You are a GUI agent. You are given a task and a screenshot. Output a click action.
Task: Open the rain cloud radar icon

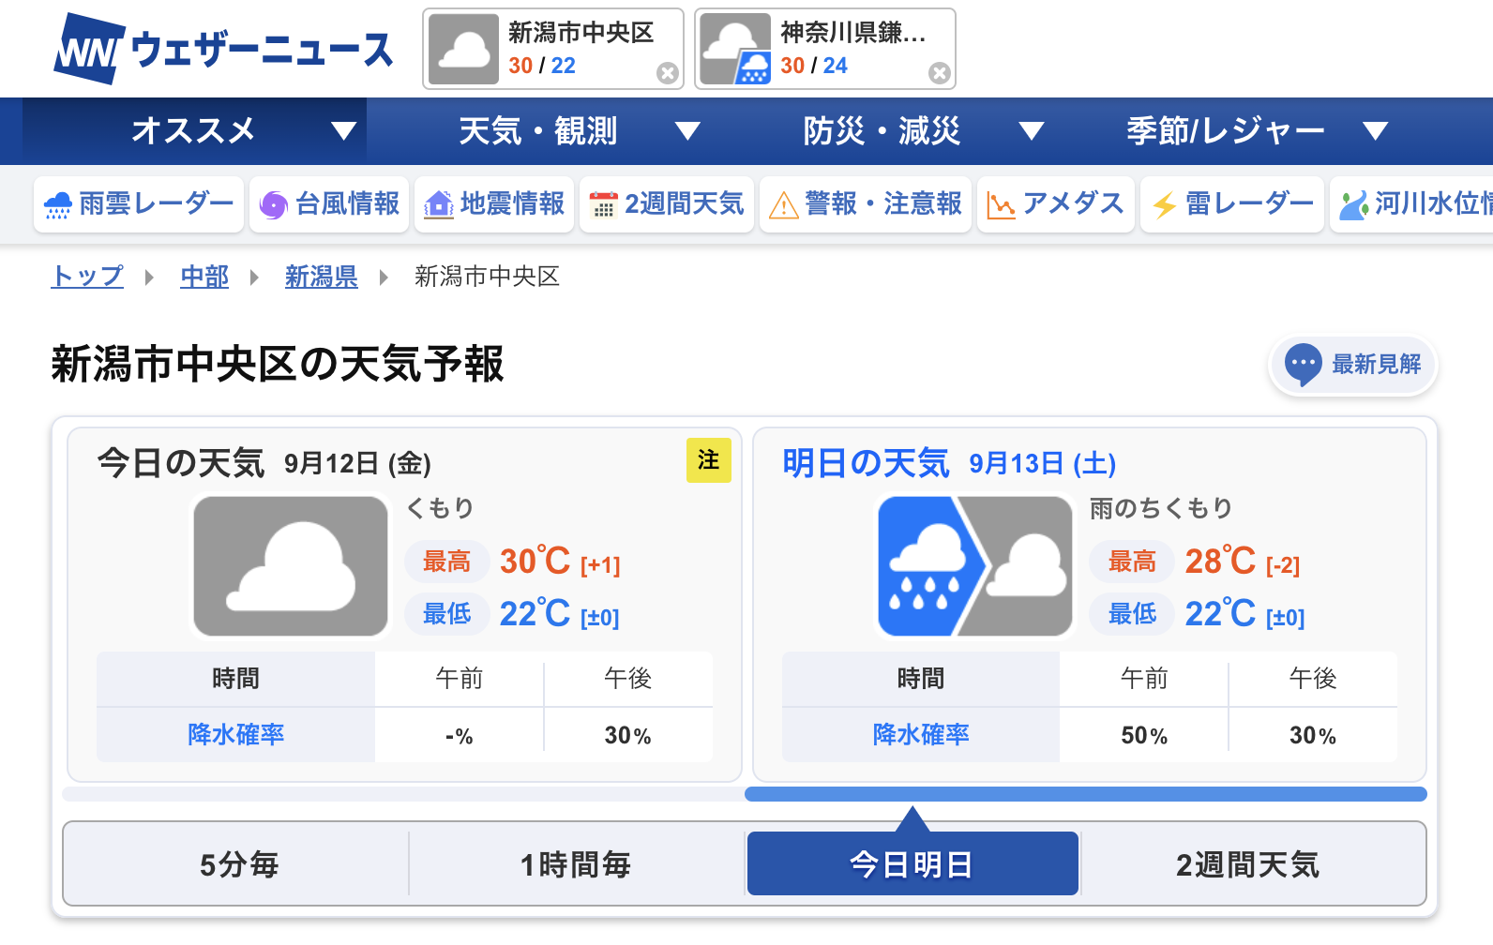58,204
